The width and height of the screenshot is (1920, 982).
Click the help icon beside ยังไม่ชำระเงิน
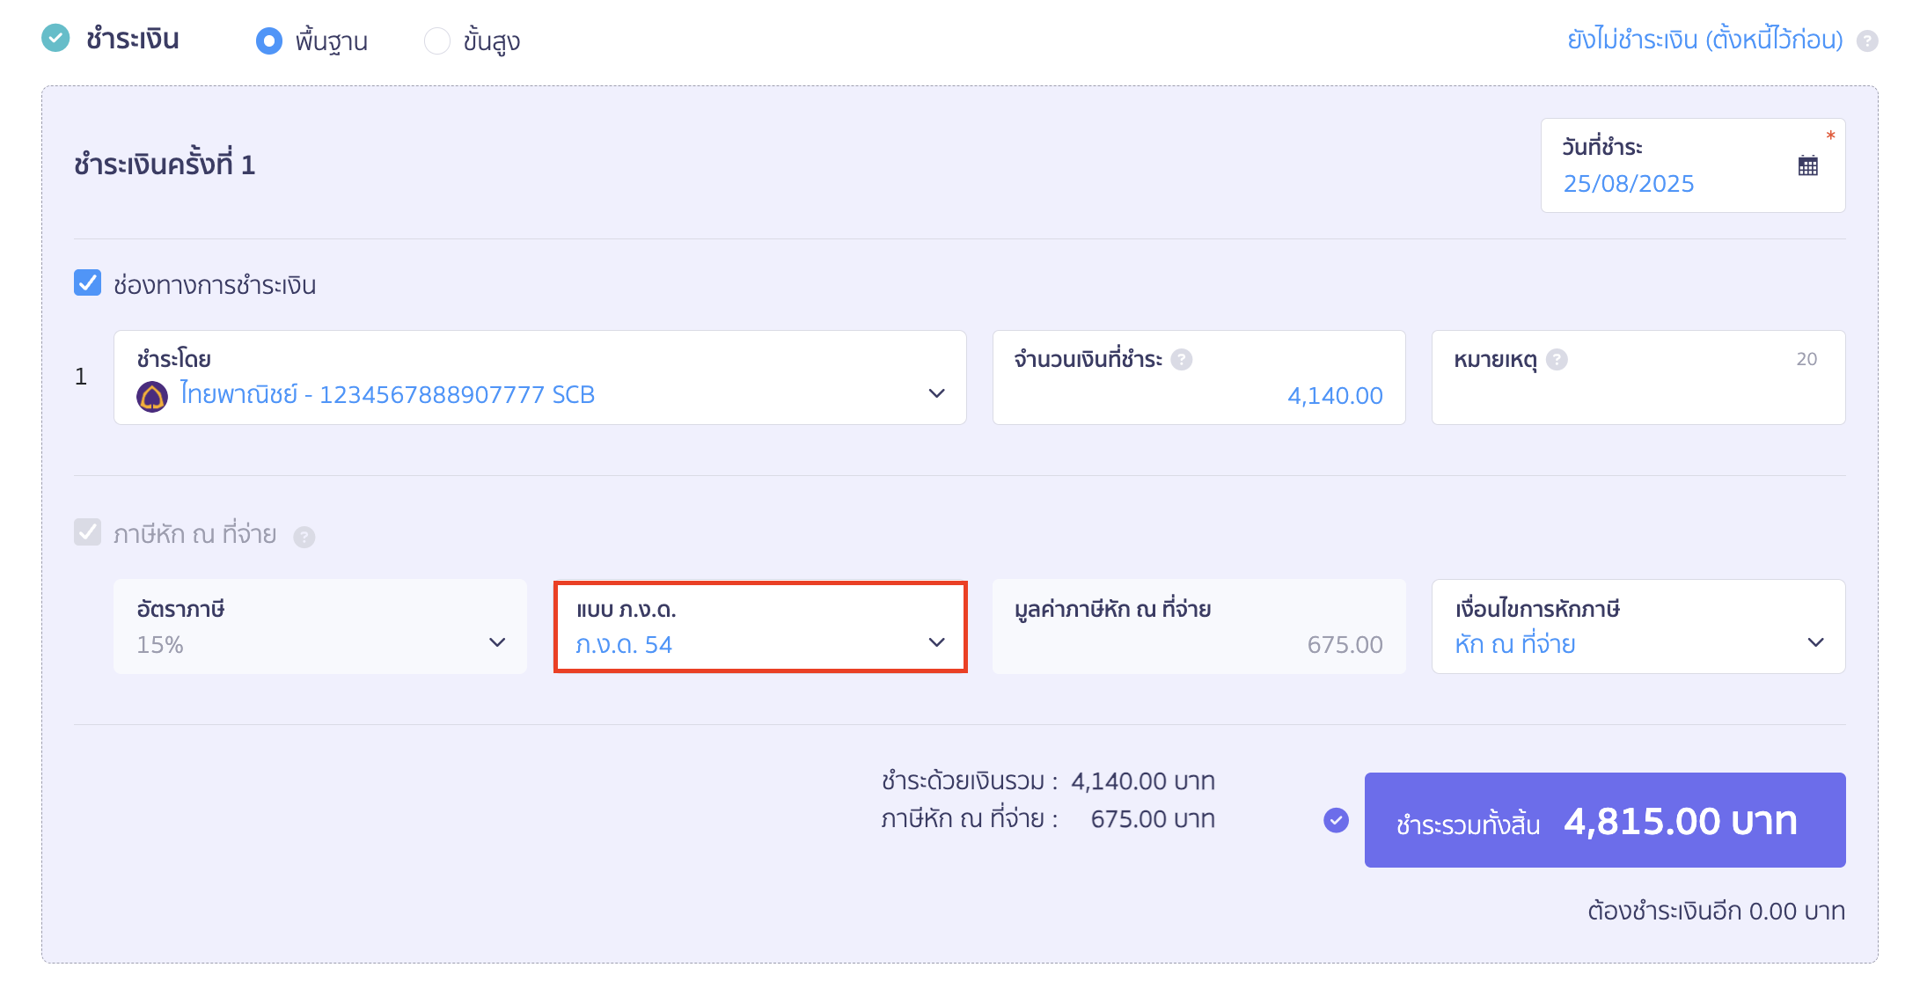coord(1867,40)
